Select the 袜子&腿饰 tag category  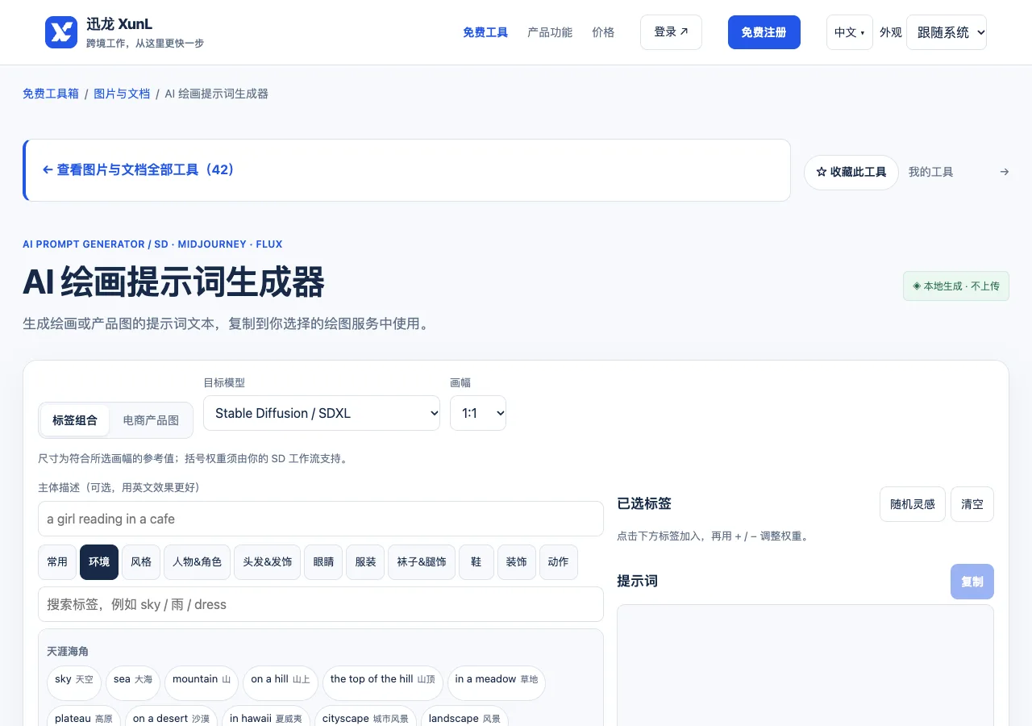tap(422, 562)
